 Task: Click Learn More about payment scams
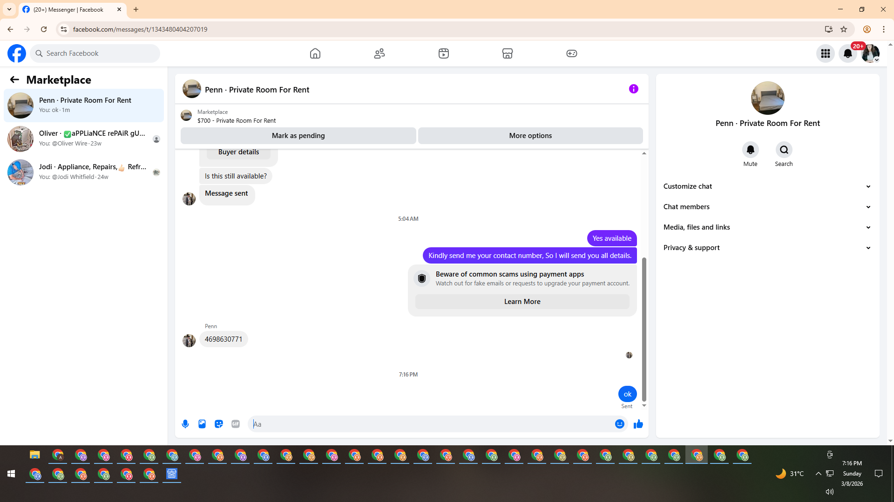pos(522,302)
